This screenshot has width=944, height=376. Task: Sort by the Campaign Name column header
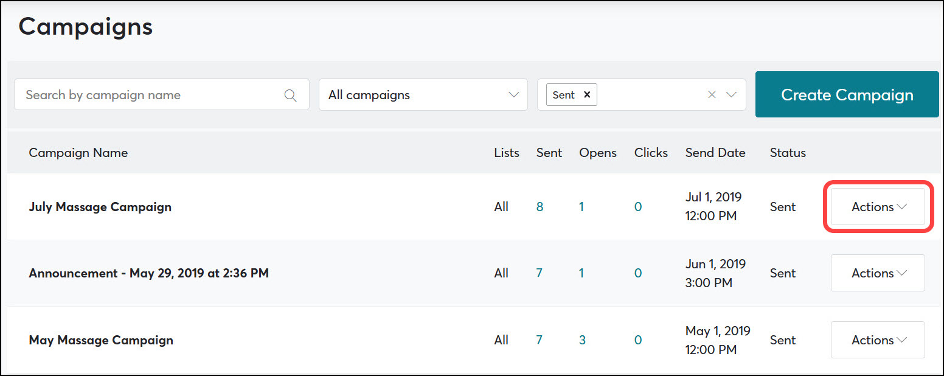[78, 153]
